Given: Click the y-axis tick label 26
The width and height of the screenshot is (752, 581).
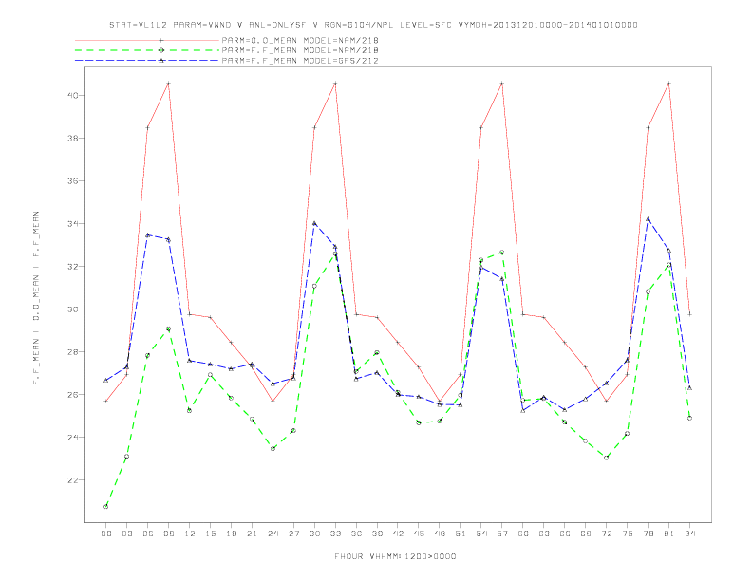Looking at the screenshot, I should pos(72,395).
